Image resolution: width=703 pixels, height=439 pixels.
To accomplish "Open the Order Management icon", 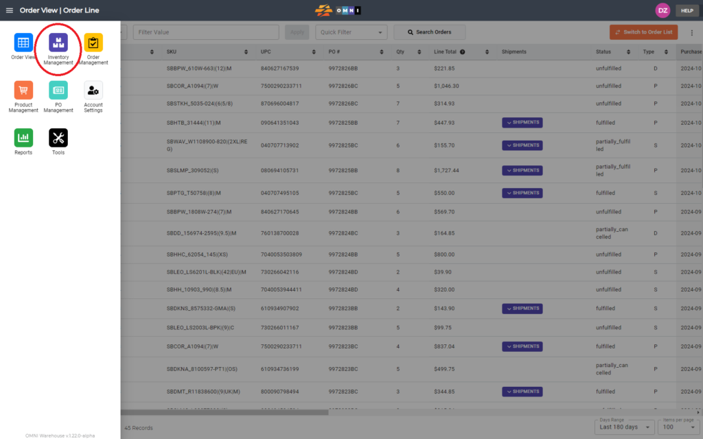I will [93, 43].
